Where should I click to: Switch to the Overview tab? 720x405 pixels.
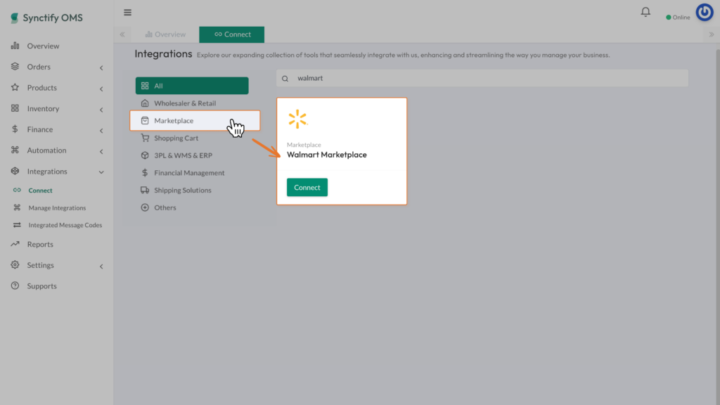click(x=165, y=34)
